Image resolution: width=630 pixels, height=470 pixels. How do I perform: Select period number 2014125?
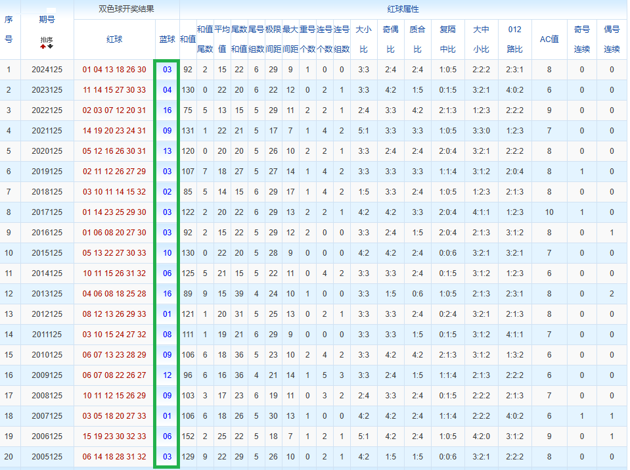(47, 273)
